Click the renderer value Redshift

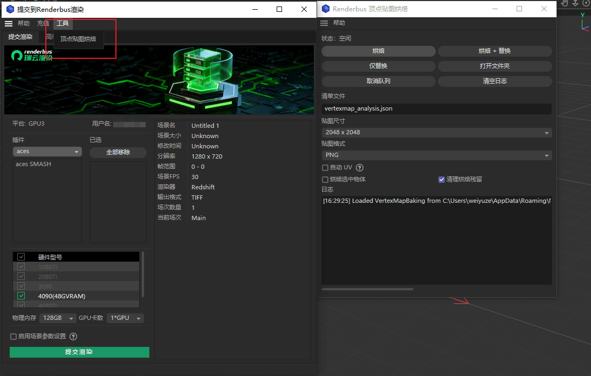(203, 187)
